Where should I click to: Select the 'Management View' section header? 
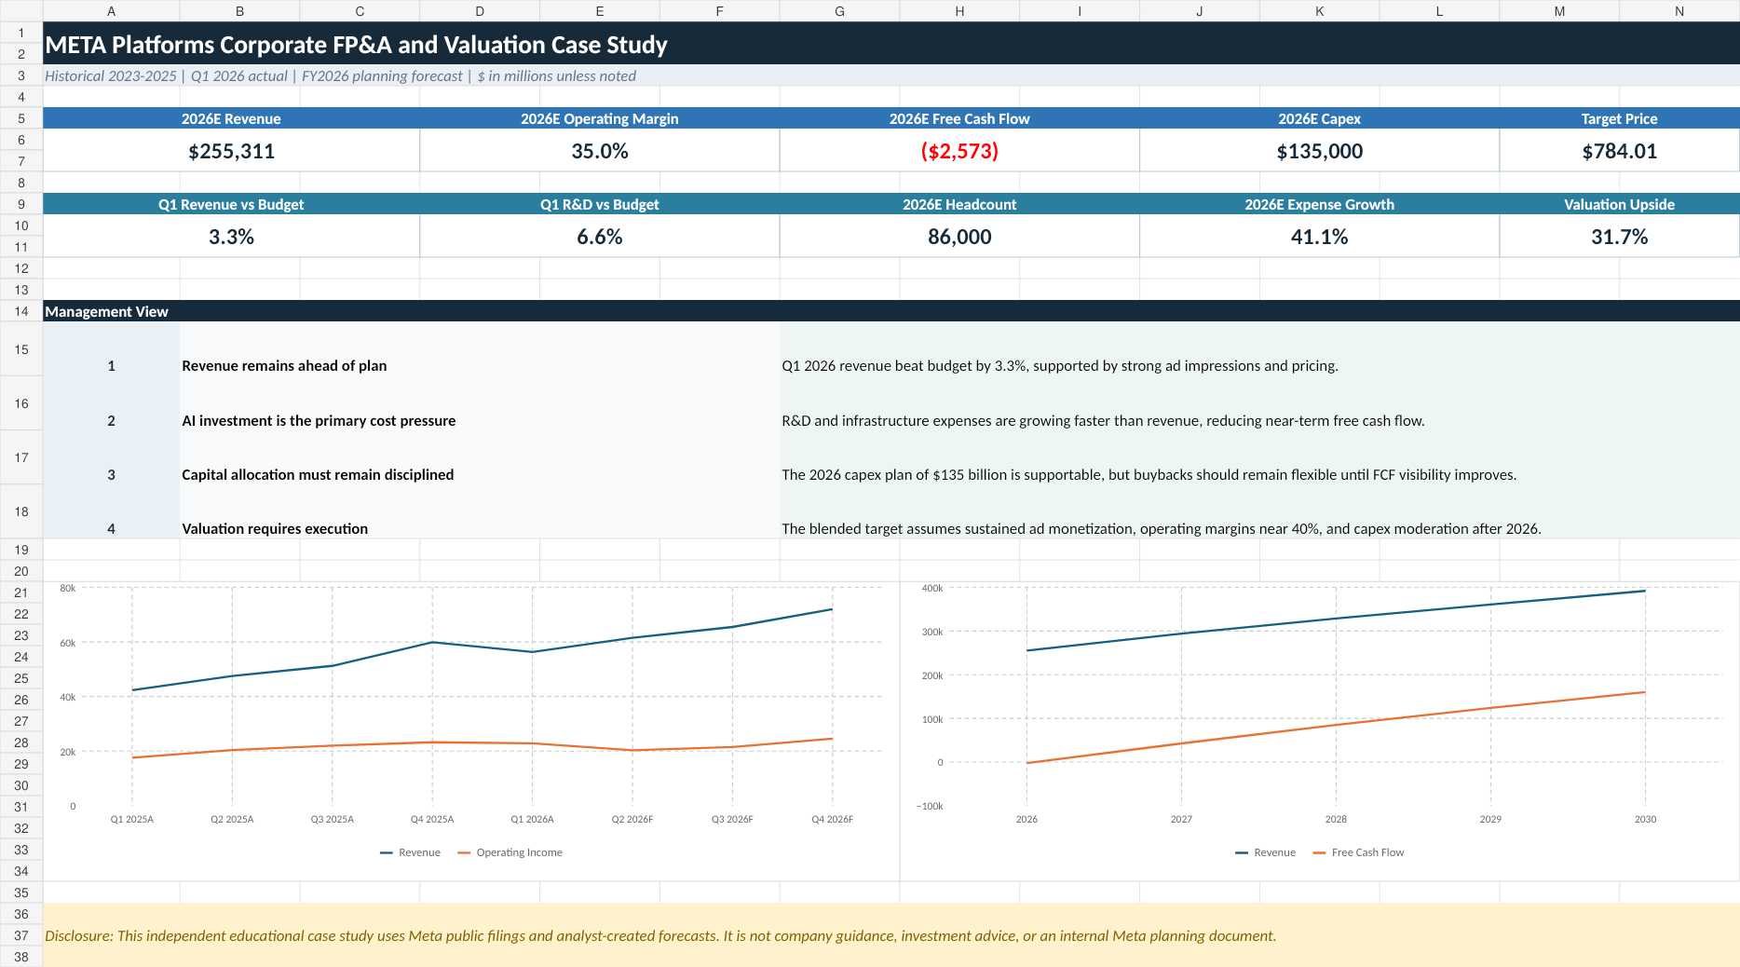click(891, 311)
